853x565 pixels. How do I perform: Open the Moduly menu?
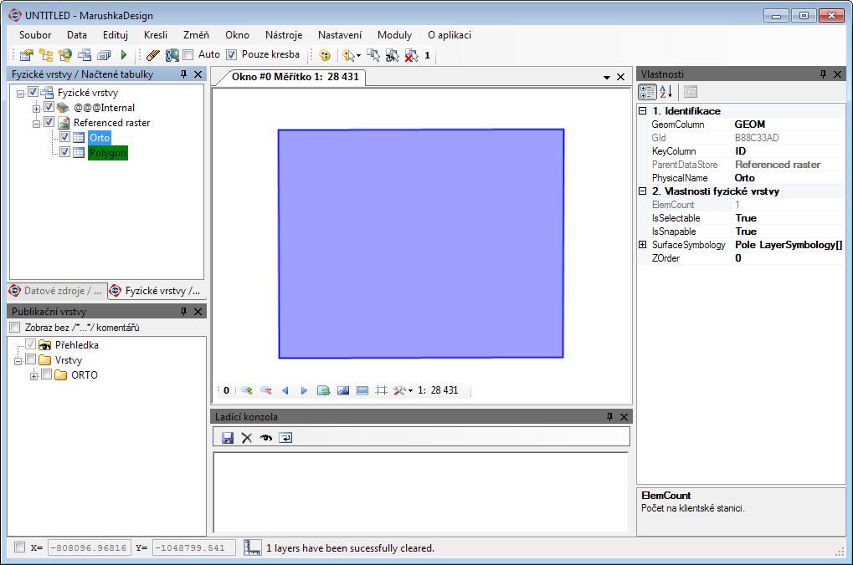(394, 35)
